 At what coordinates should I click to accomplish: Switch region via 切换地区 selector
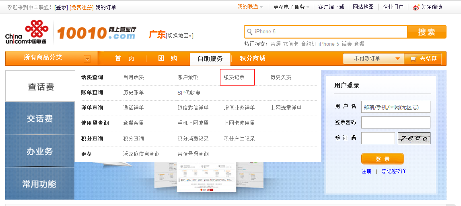tap(180, 36)
